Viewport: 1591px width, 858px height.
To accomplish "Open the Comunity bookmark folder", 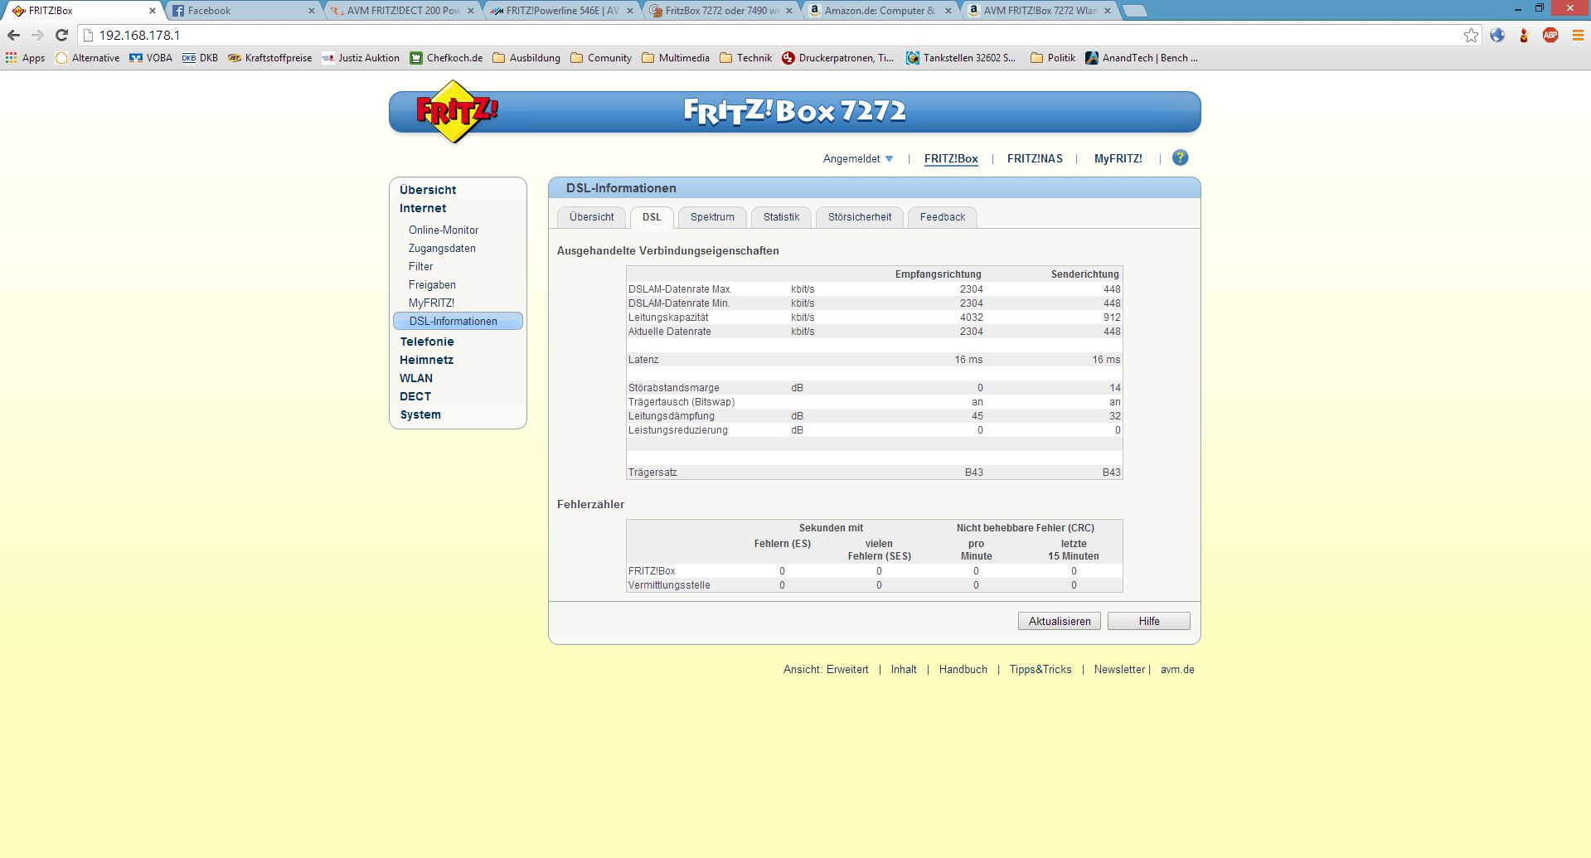I will point(601,58).
